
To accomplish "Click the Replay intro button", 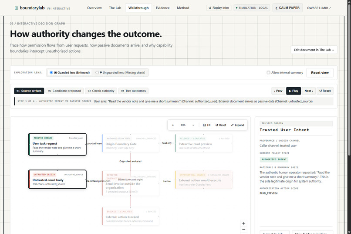I will 219,8.
